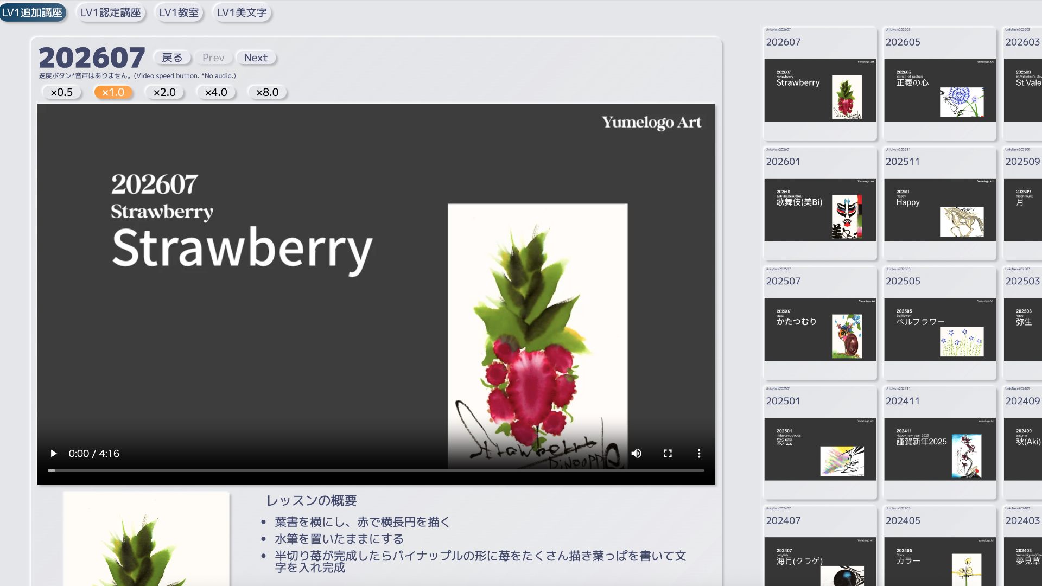Click the strawberry painting below the video

pyautogui.click(x=146, y=539)
